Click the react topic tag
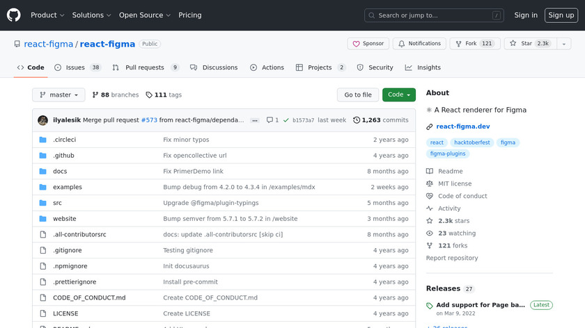The width and height of the screenshot is (585, 328). coord(437,142)
